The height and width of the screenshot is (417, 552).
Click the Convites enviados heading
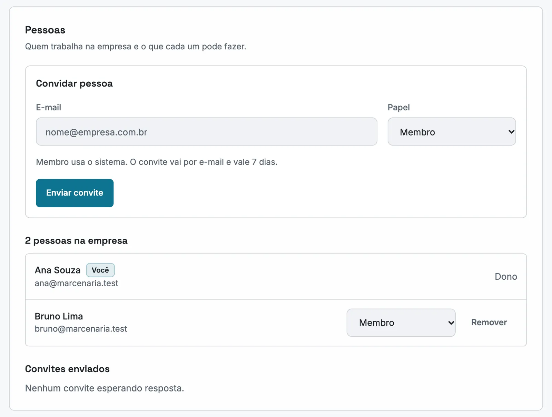click(x=67, y=369)
